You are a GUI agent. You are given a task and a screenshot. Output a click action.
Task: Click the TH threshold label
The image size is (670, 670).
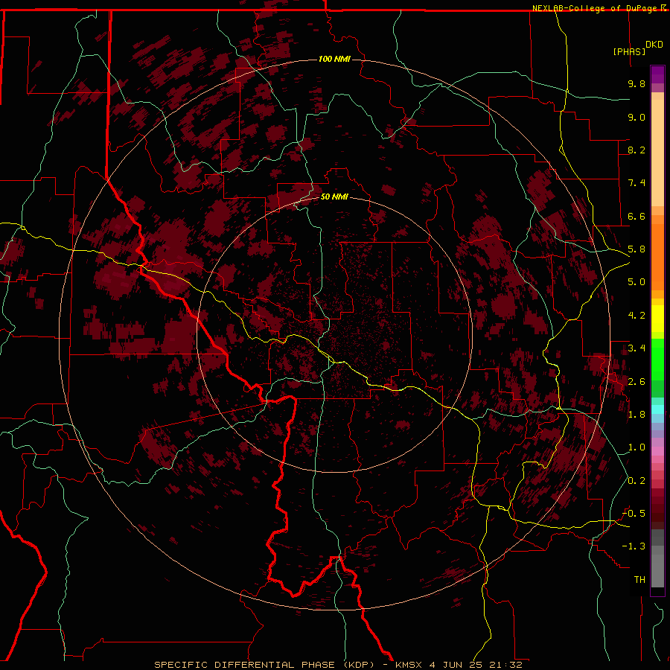(639, 580)
